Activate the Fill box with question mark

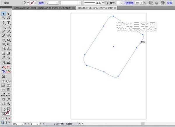pyautogui.click(x=4, y=110)
